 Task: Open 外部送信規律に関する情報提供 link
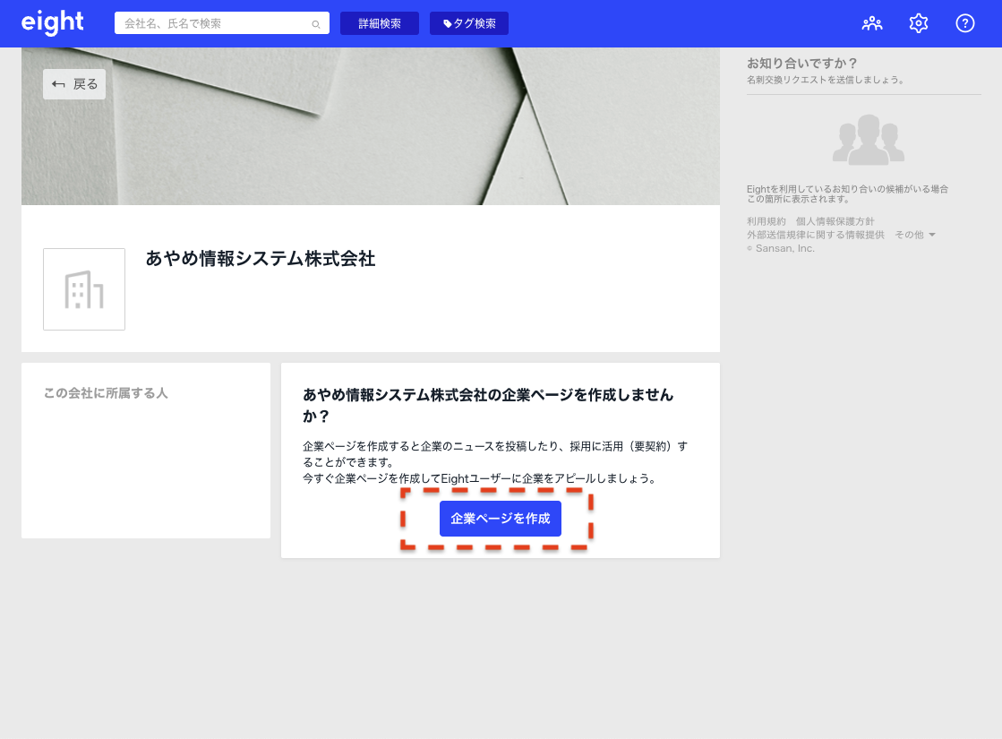(816, 235)
